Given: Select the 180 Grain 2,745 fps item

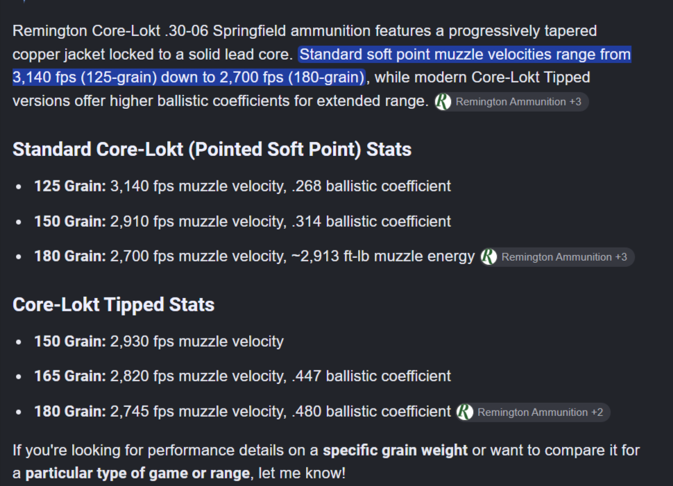Looking at the screenshot, I should click(243, 411).
